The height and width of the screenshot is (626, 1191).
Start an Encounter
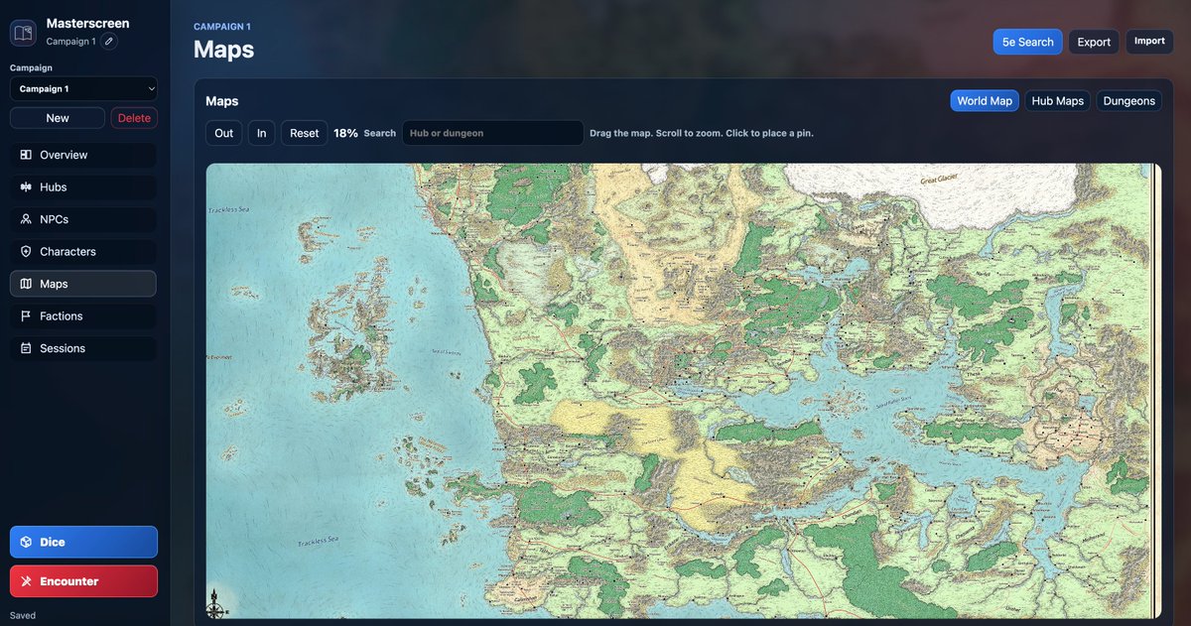[x=83, y=581]
